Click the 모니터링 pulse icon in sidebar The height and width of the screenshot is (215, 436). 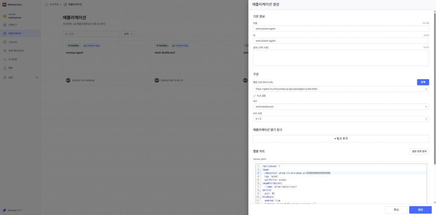pyautogui.click(x=5, y=59)
